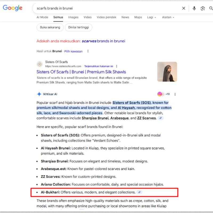Start voice search with microphone icon

tap(194, 8)
